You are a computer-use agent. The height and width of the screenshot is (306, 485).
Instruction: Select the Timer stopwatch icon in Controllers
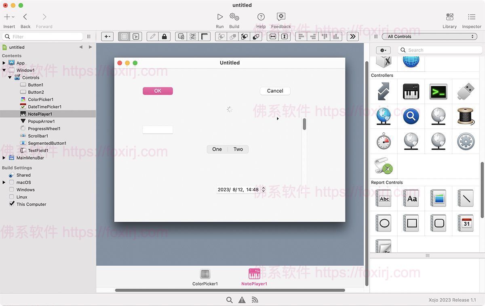tap(383, 141)
